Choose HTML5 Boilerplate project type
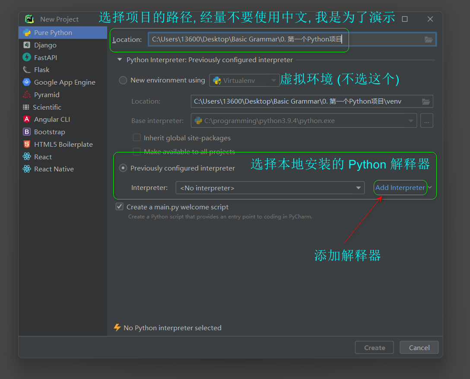Screen dimensions: 470x379 (63, 144)
